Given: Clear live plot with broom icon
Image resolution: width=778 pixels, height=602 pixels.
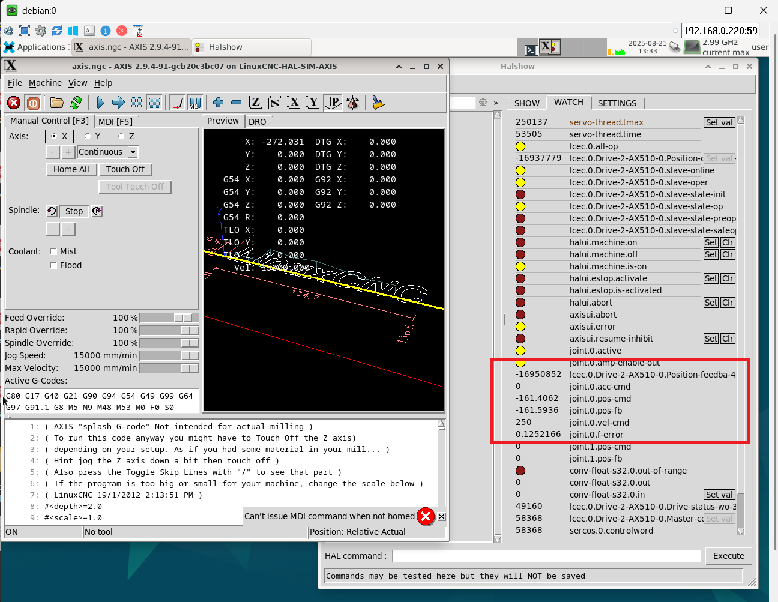Looking at the screenshot, I should (x=378, y=103).
